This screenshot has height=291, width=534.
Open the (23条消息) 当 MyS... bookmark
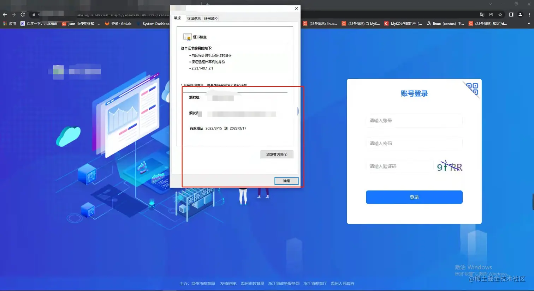point(361,24)
